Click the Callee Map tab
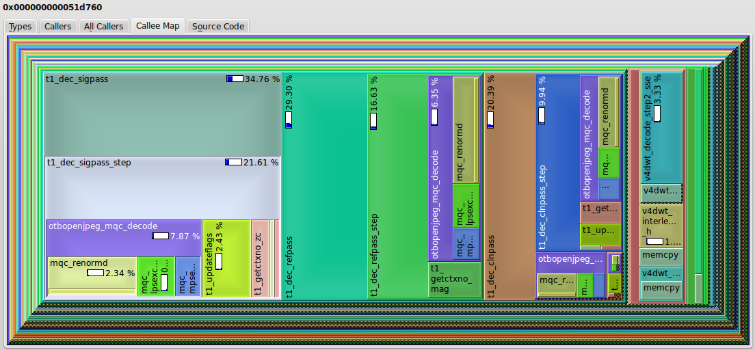 coord(157,26)
